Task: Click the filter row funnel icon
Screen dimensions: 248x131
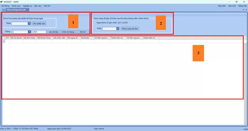Action: click(4, 41)
